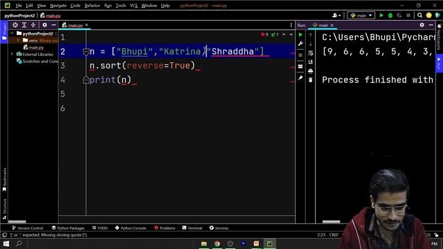443x249 pixels.
Task: Close the main tab in Run panel
Action: click(332, 26)
